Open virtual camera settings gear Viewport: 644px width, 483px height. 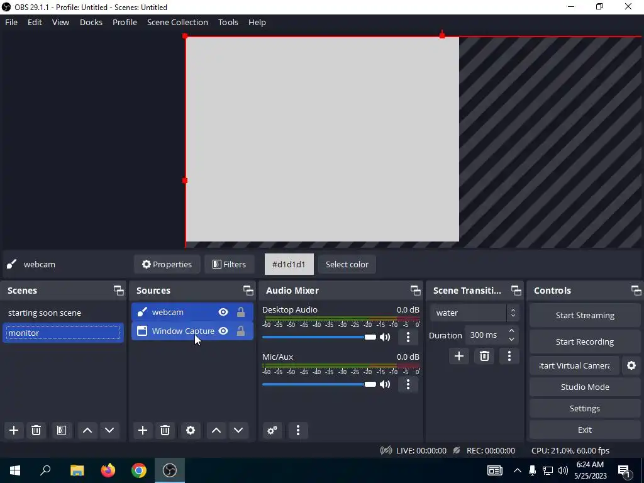pyautogui.click(x=631, y=365)
